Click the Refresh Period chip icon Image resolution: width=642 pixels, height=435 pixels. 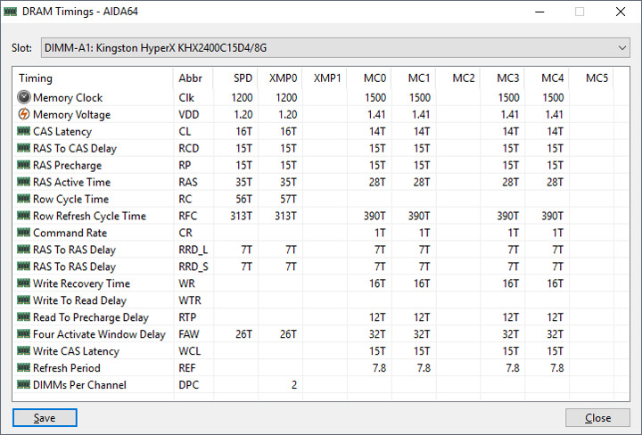pyautogui.click(x=24, y=368)
